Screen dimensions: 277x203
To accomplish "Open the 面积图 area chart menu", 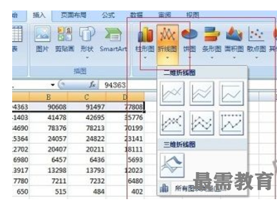I will pyautogui.click(x=234, y=42).
